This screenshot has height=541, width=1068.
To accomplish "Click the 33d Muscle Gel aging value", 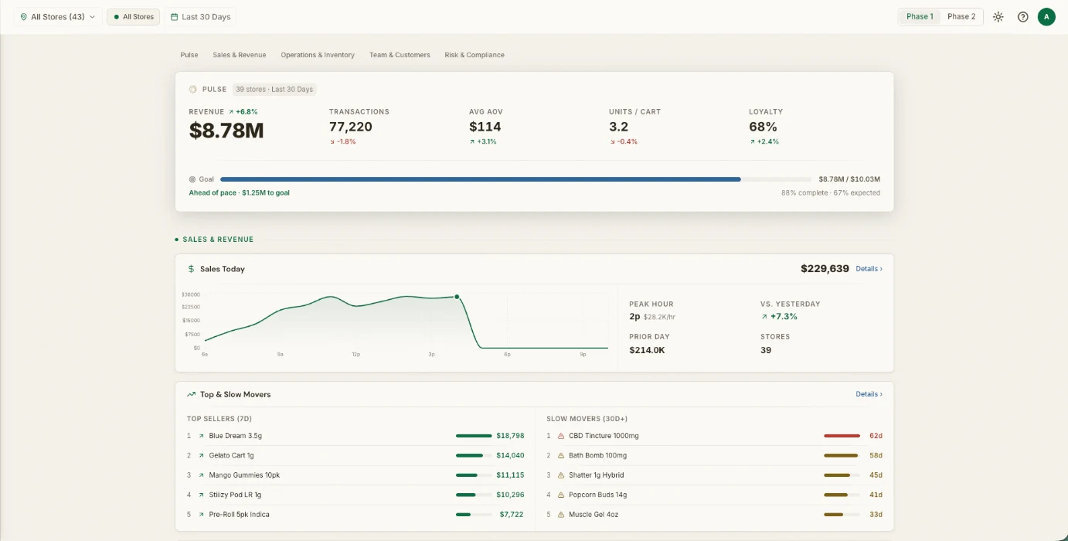I will pos(876,515).
